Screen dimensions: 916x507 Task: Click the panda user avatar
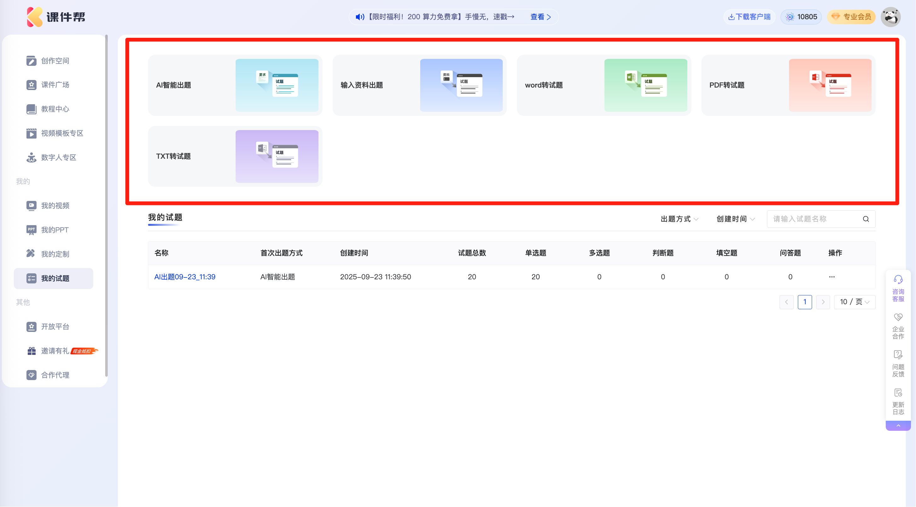click(891, 17)
